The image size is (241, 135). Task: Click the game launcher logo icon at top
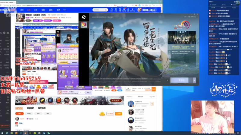[x=84, y=17]
